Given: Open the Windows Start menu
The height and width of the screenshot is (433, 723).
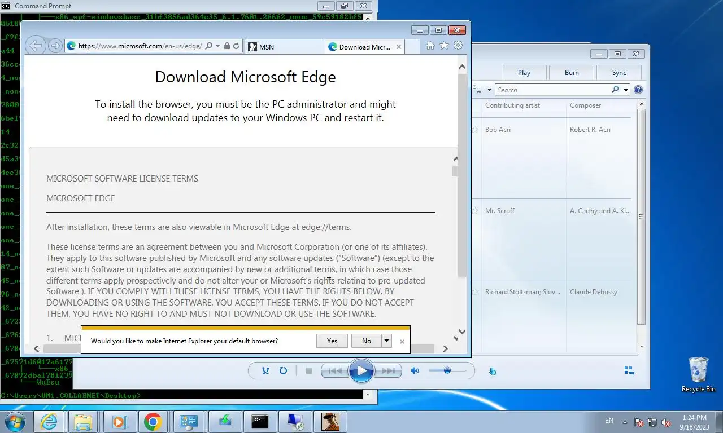Looking at the screenshot, I should tap(15, 421).
